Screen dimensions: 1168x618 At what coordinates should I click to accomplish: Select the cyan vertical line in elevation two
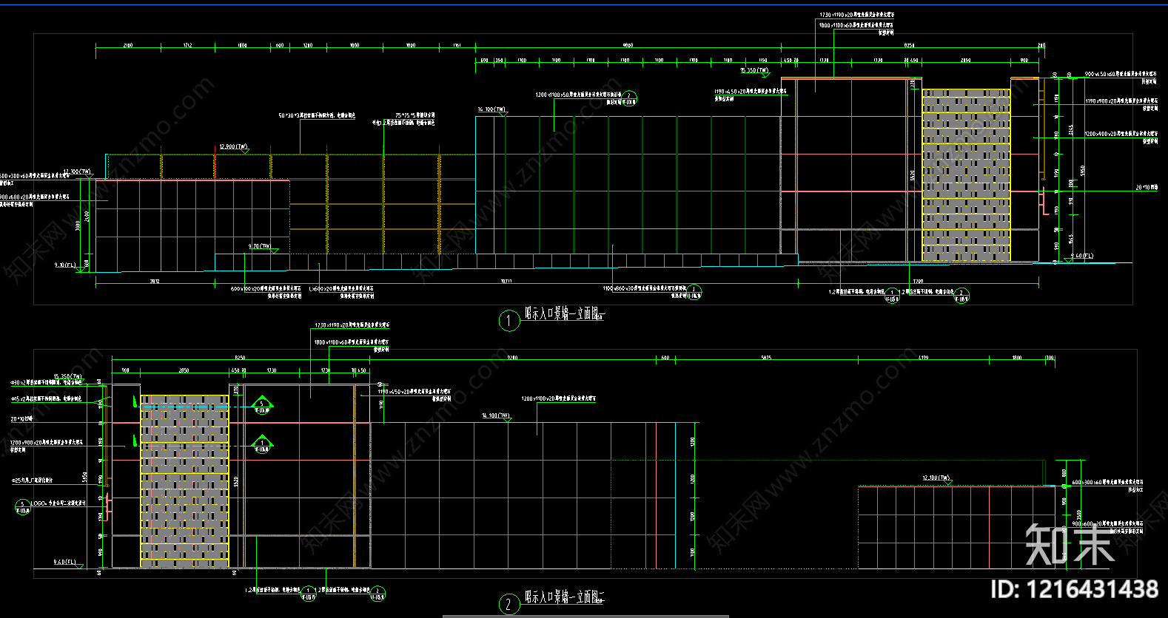click(675, 495)
